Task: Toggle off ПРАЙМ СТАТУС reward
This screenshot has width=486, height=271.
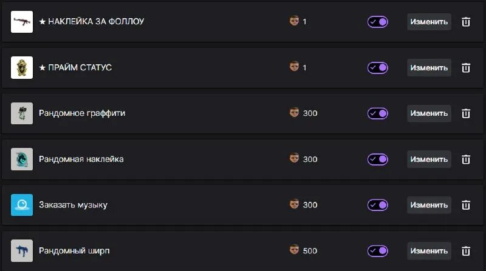Action: pos(377,68)
